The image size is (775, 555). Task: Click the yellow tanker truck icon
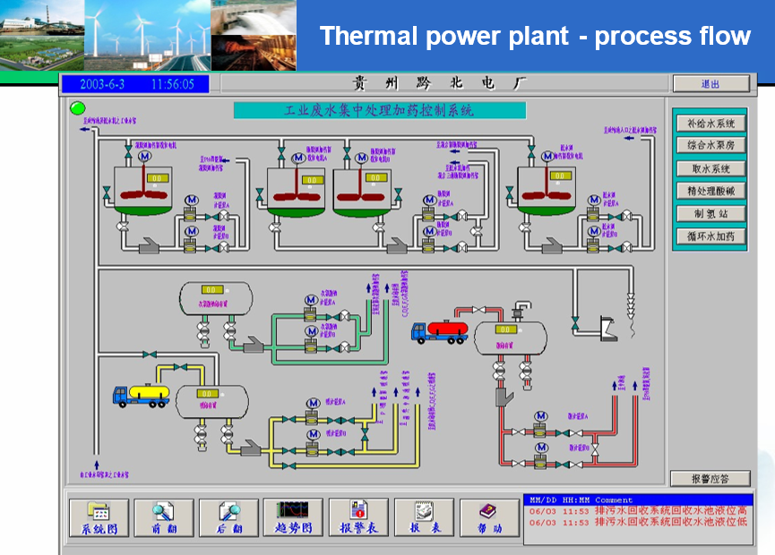click(141, 393)
